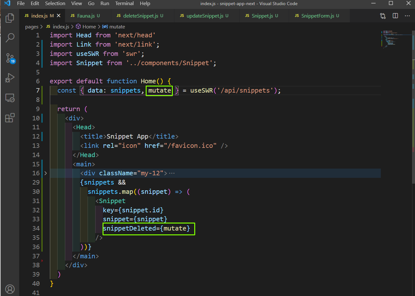
Task: Click closing </main> tag on line 37
Action: tap(86, 256)
